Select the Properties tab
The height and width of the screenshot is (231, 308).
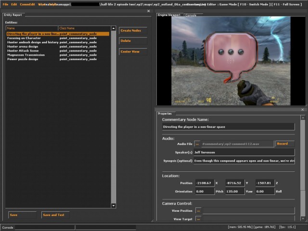(x=165, y=114)
